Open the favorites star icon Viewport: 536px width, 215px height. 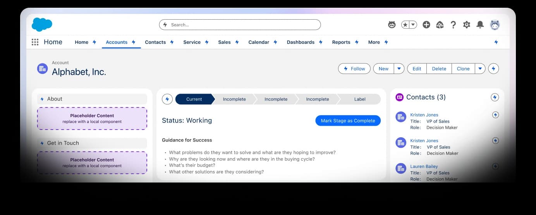point(405,25)
